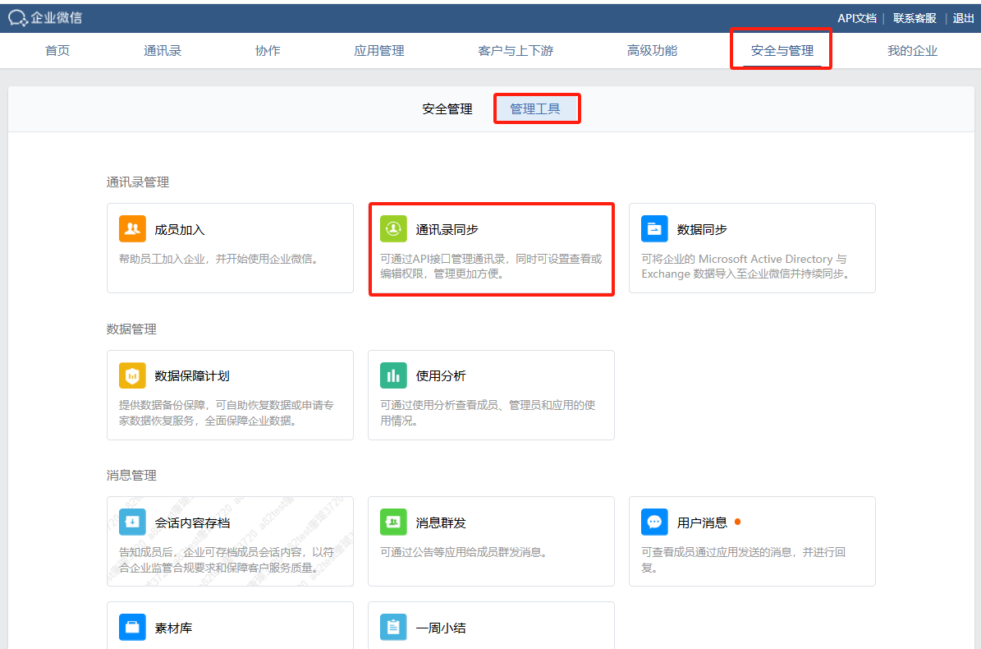
Task: Click the 会话内容存档 download icon
Action: pos(132,522)
